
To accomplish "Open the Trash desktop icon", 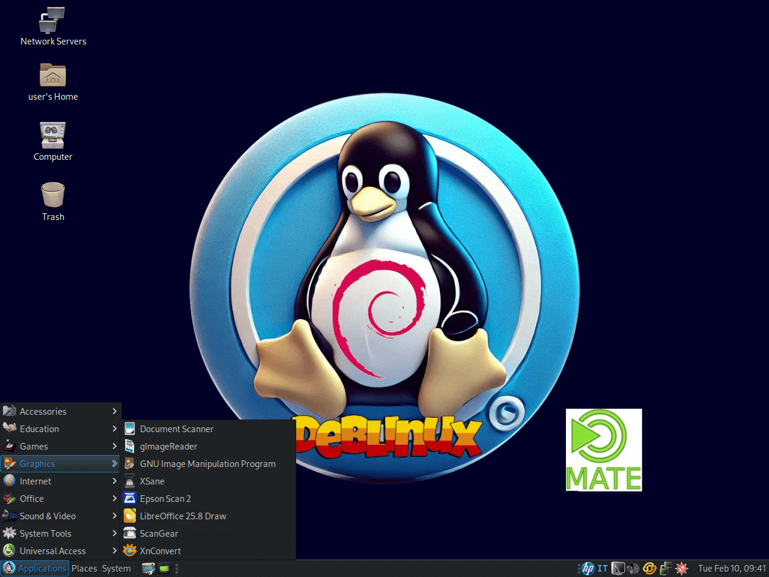I will tap(53, 196).
